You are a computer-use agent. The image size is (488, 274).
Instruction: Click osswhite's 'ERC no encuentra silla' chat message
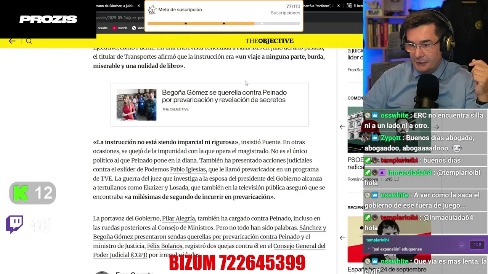tap(425, 120)
